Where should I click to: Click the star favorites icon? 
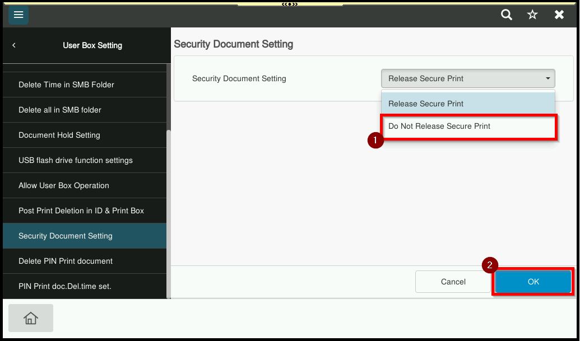coord(532,15)
